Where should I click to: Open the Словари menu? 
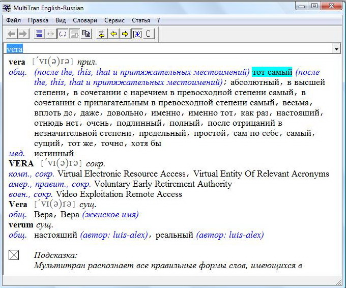coord(85,20)
